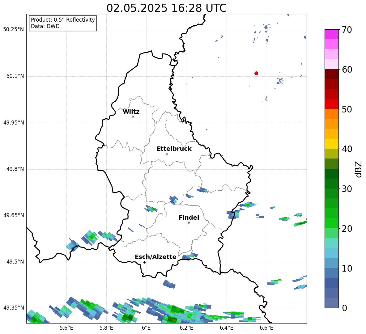The image size is (366, 334).
Task: Click the 49.35°N latitude label
Action: [14, 308]
